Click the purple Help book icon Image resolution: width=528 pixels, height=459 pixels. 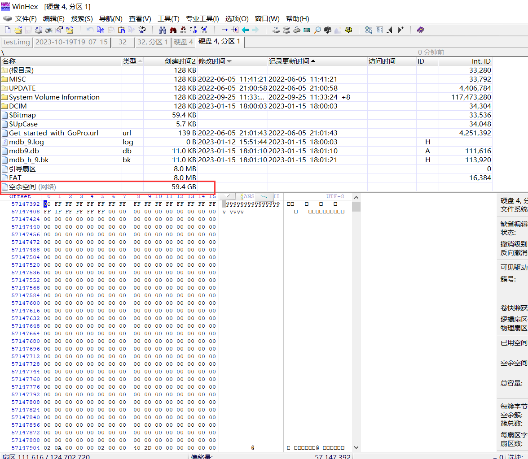tap(421, 30)
